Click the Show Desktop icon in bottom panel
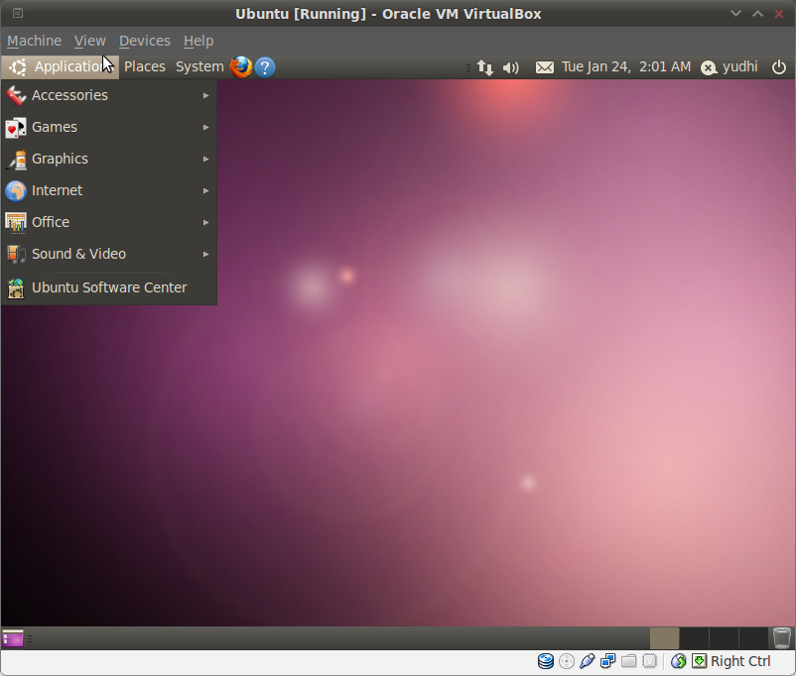Image resolution: width=796 pixels, height=676 pixels. (13, 638)
